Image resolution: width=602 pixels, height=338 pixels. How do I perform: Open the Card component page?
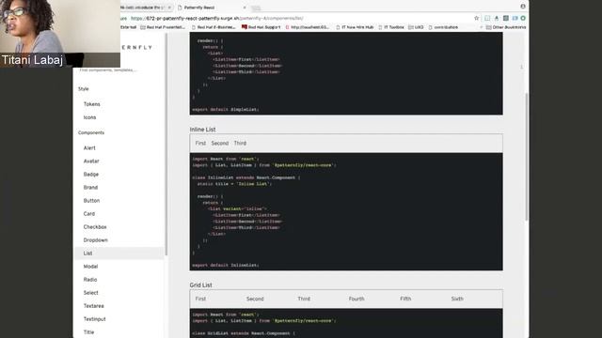(x=89, y=213)
